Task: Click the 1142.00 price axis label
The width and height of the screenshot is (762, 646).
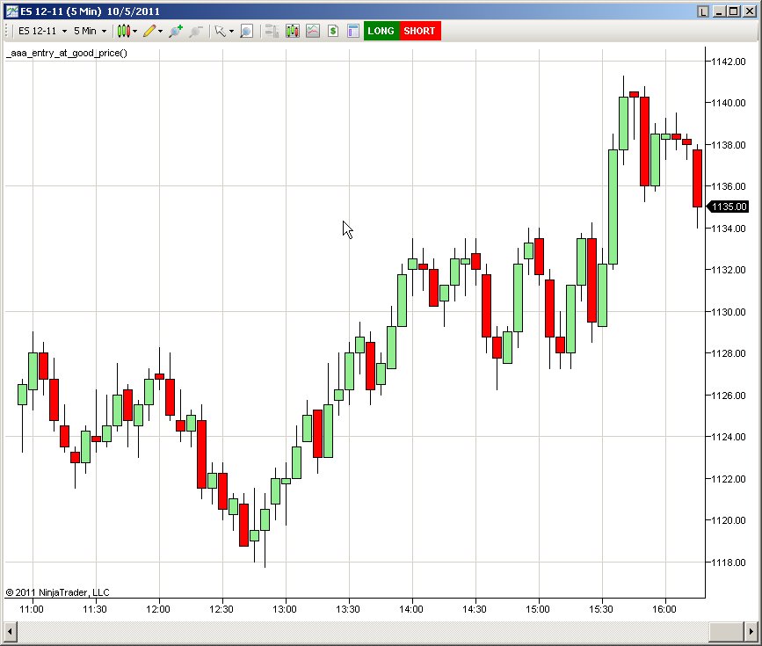Action: 728,62
